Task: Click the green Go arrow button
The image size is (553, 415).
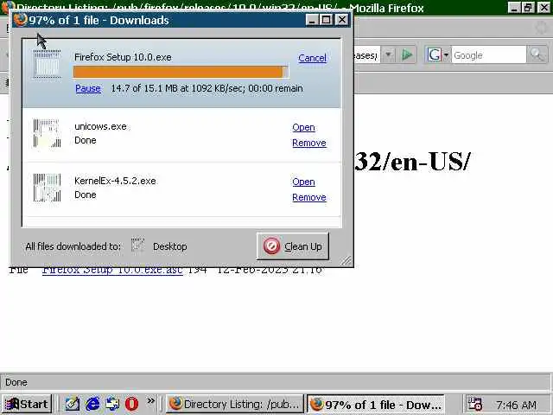Action: 407,54
